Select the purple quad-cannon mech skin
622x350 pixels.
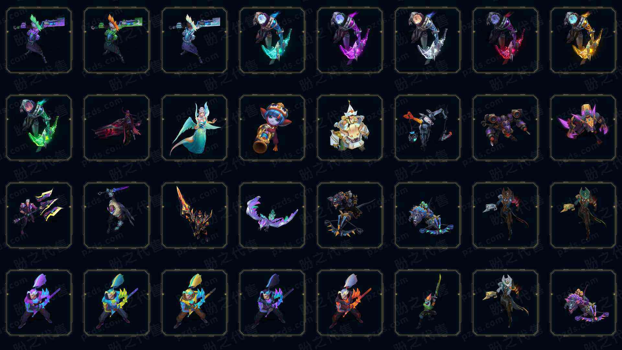tap(505, 128)
